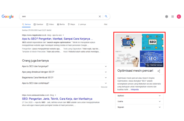184x121 pixels.
Task: Expand 'Bagaimana Cara Membuat SEO?'
Action: (65, 78)
